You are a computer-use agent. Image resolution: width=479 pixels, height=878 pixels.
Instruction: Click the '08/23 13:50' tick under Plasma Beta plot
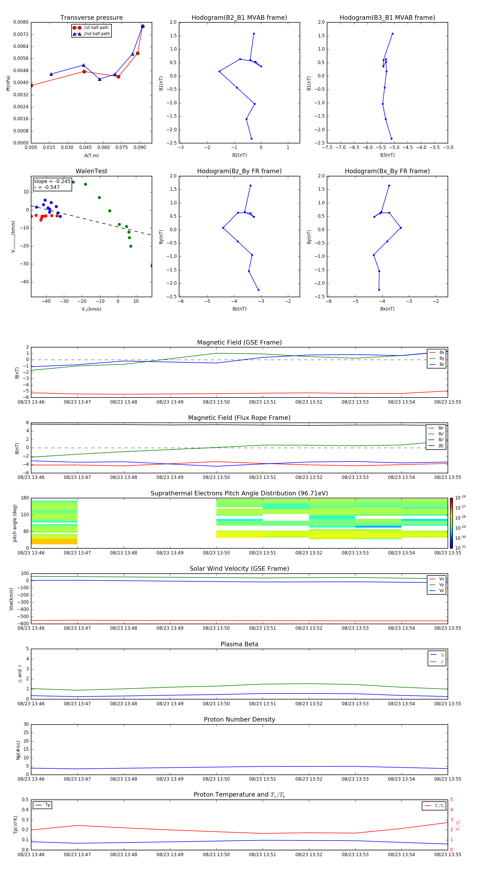[216, 704]
